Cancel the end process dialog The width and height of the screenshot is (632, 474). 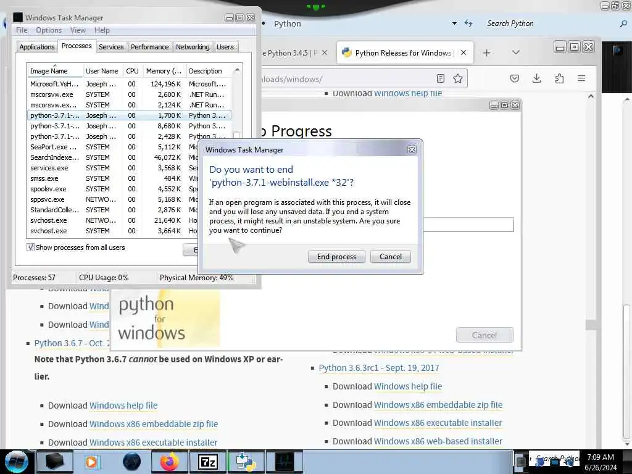(x=390, y=257)
